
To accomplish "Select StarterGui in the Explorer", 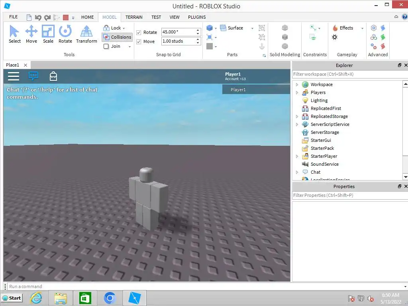I will point(321,140).
